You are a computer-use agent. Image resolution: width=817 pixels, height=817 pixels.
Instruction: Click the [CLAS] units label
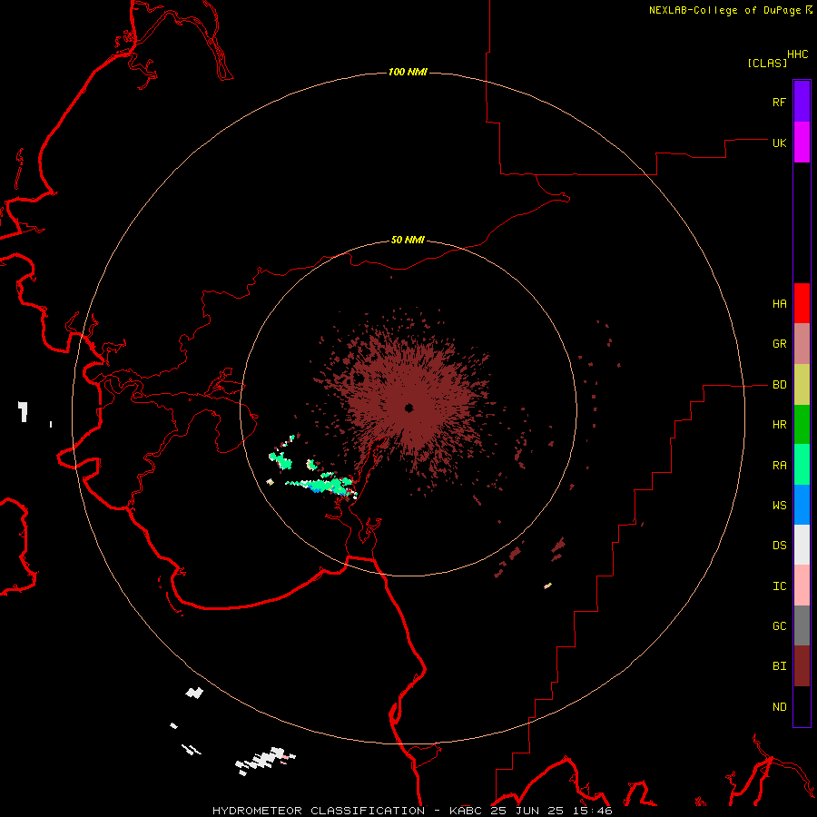tap(767, 64)
